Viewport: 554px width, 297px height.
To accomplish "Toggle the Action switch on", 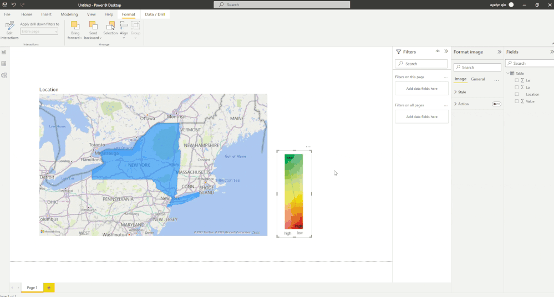I will 496,104.
